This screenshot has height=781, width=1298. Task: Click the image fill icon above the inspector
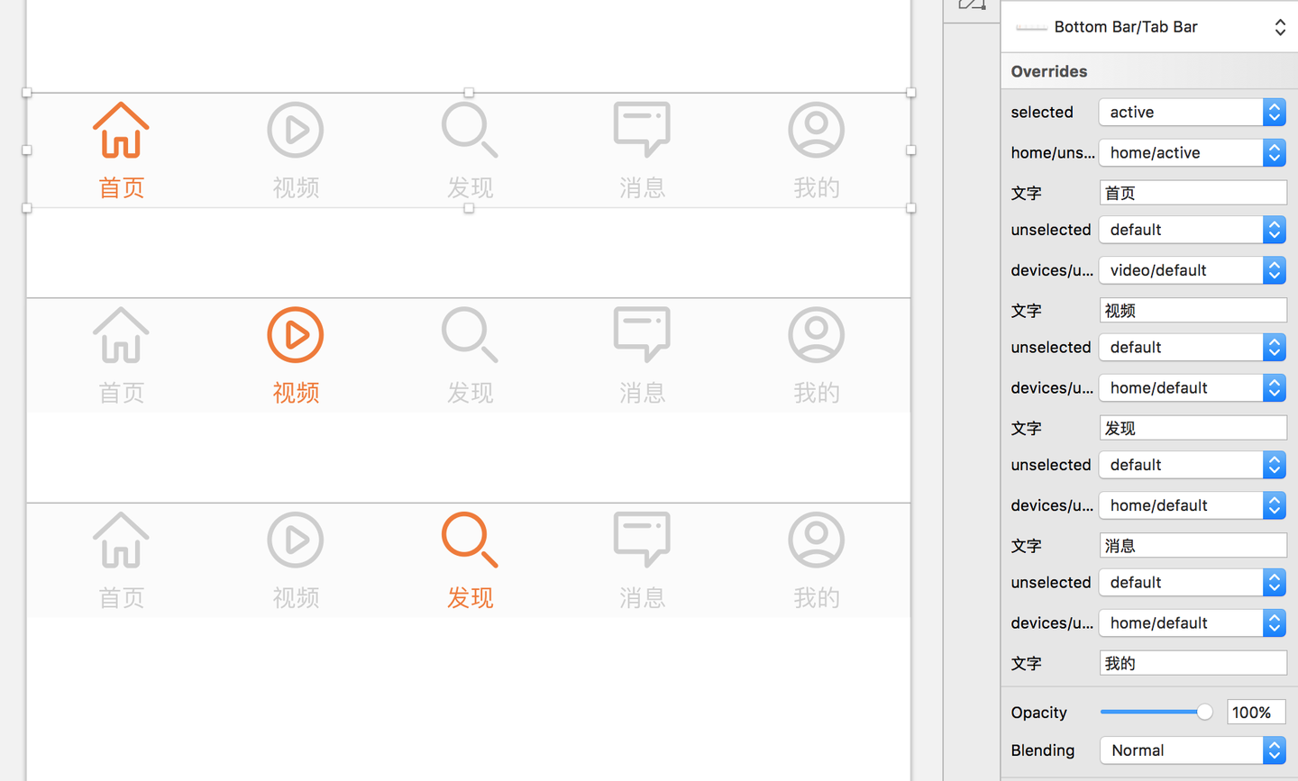tap(971, 5)
